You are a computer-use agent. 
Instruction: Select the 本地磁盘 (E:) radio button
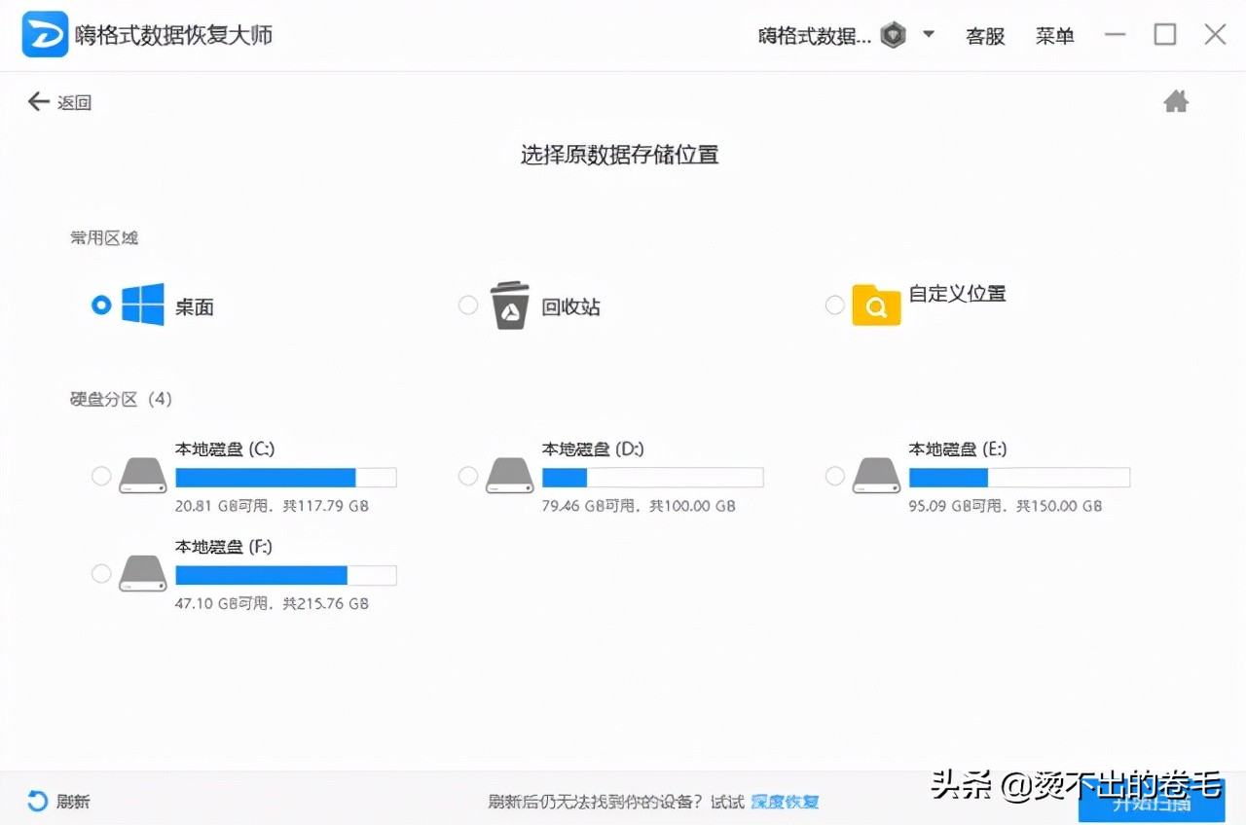pos(834,476)
